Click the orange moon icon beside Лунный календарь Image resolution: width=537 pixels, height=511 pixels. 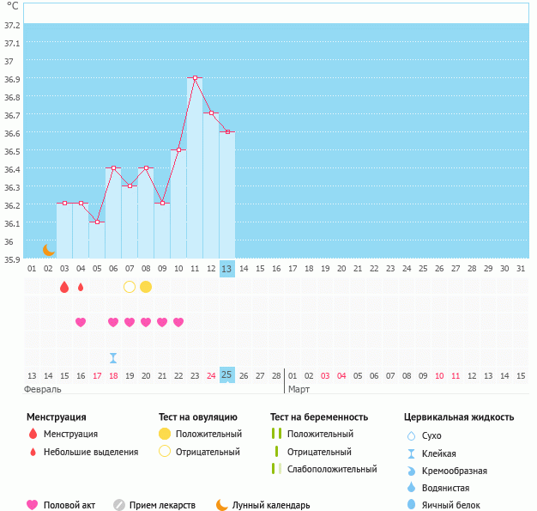pyautogui.click(x=222, y=505)
